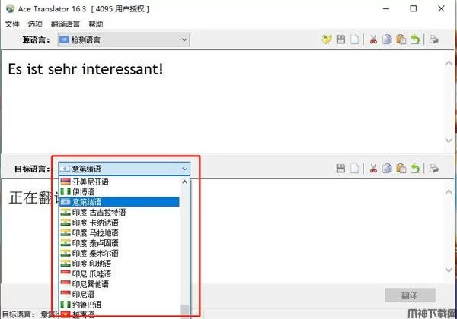This screenshot has width=457, height=319.
Task: Open the 选项 menu
Action: pyautogui.click(x=35, y=24)
